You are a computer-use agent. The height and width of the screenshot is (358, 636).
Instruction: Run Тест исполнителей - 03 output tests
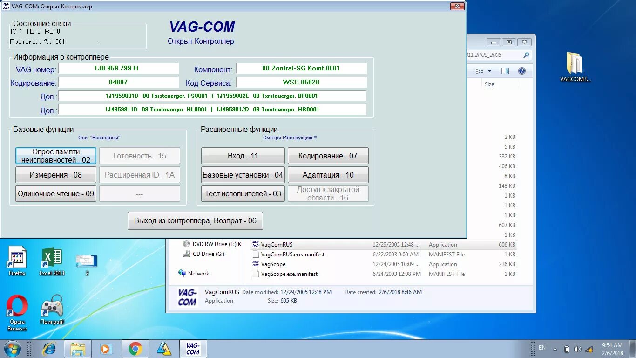coord(243,193)
